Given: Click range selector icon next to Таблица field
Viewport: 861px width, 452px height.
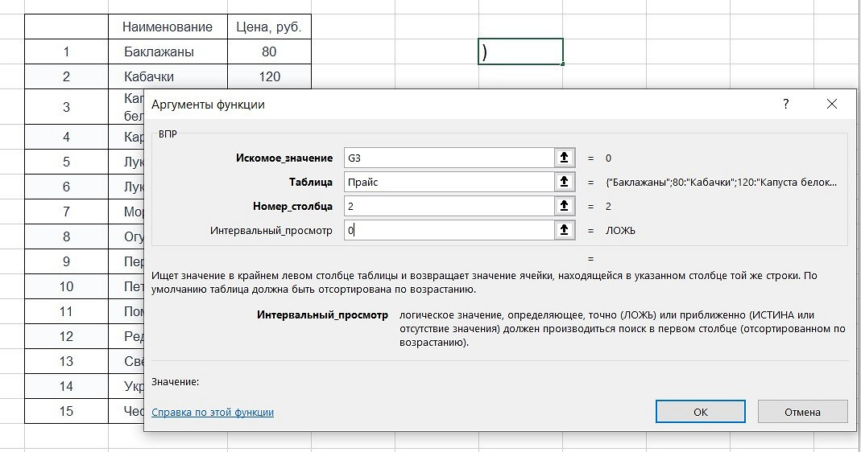Looking at the screenshot, I should pyautogui.click(x=564, y=182).
